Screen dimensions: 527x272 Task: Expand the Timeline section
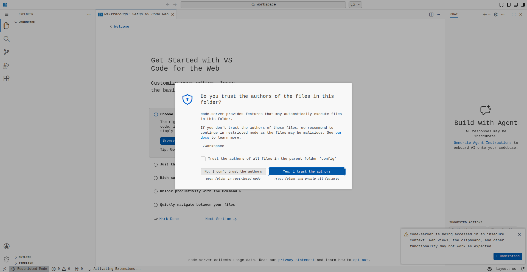pyautogui.click(x=26, y=263)
